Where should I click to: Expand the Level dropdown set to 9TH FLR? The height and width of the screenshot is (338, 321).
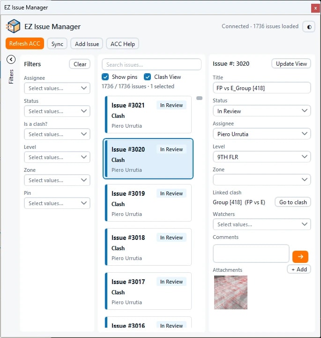point(261,157)
